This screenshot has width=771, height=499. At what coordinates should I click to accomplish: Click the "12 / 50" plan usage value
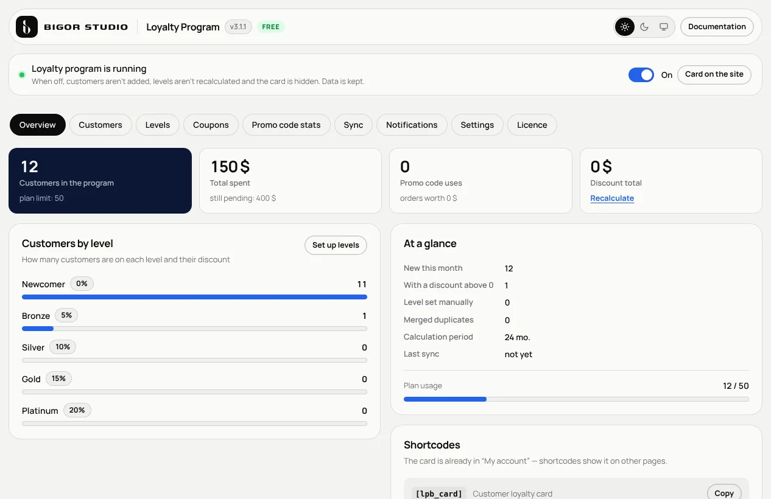pyautogui.click(x=736, y=386)
